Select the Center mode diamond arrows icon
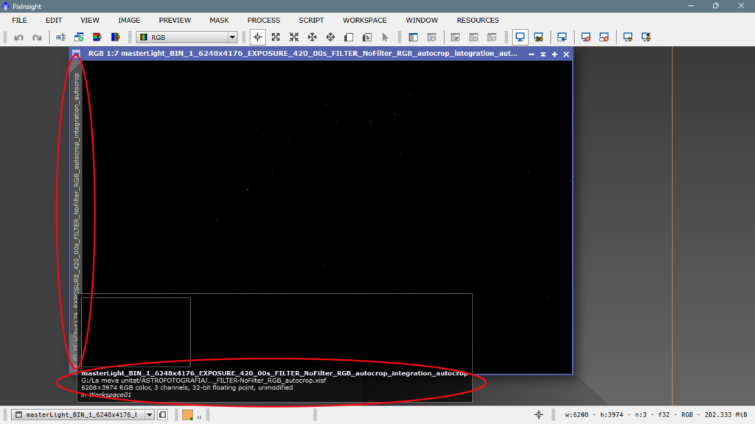The image size is (755, 424). 330,37
